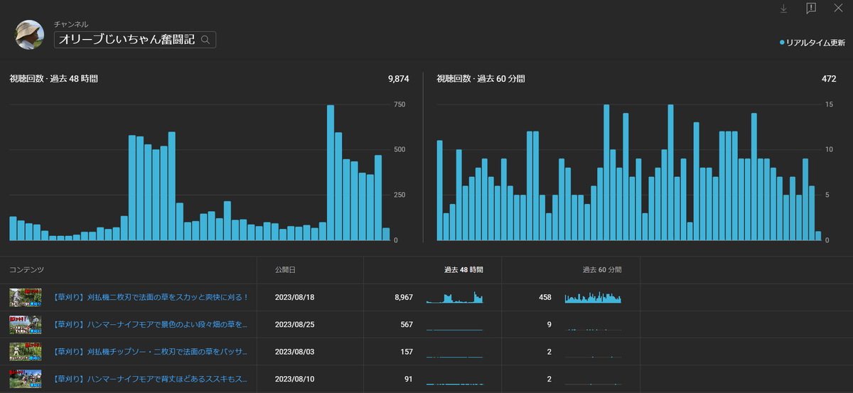Screen dimensions: 853x393
Task: Open the send feedback icon
Action: [x=811, y=9]
